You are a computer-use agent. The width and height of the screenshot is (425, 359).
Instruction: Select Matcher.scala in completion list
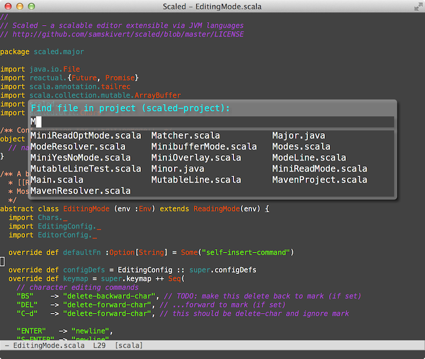click(186, 136)
